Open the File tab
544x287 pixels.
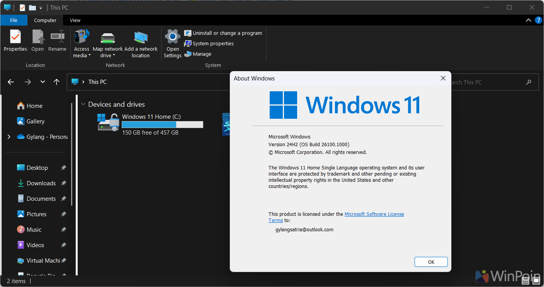coord(14,20)
